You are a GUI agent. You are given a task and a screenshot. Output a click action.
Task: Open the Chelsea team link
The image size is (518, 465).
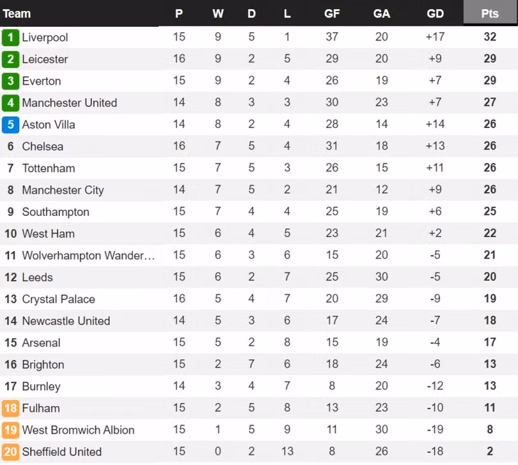tap(43, 147)
